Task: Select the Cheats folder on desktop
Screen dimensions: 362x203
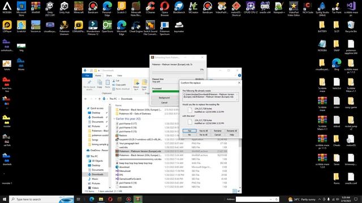Action: tap(337, 140)
